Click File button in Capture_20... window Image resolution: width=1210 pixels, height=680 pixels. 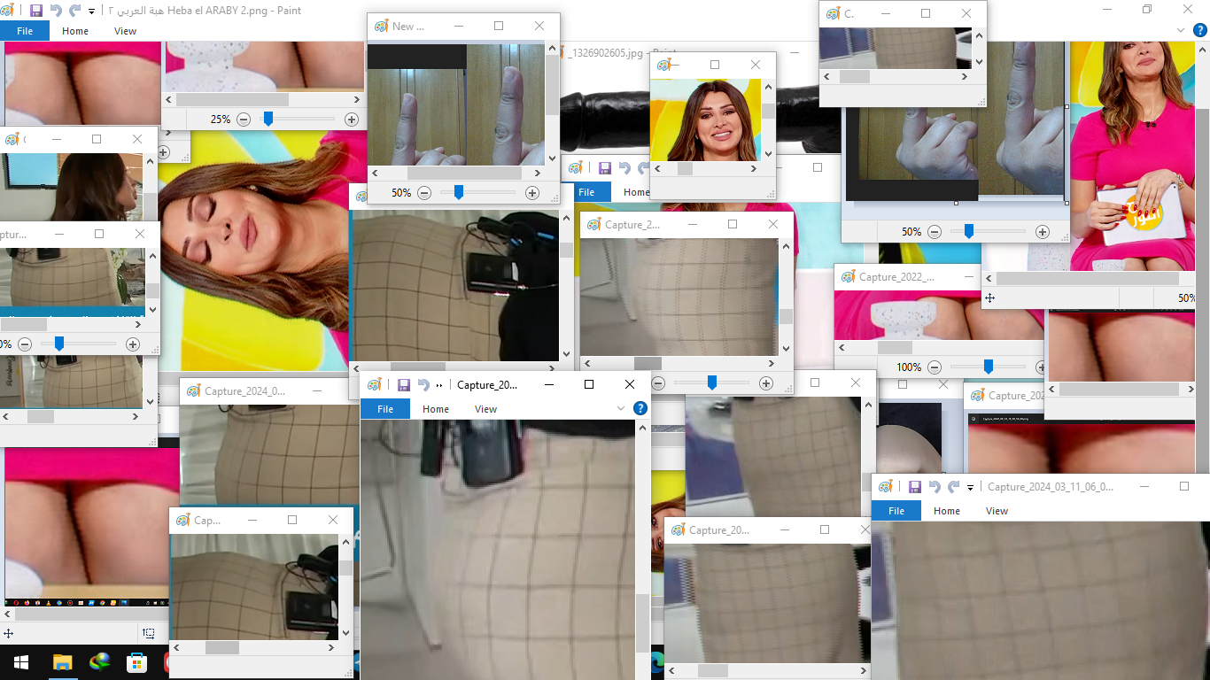click(x=384, y=409)
